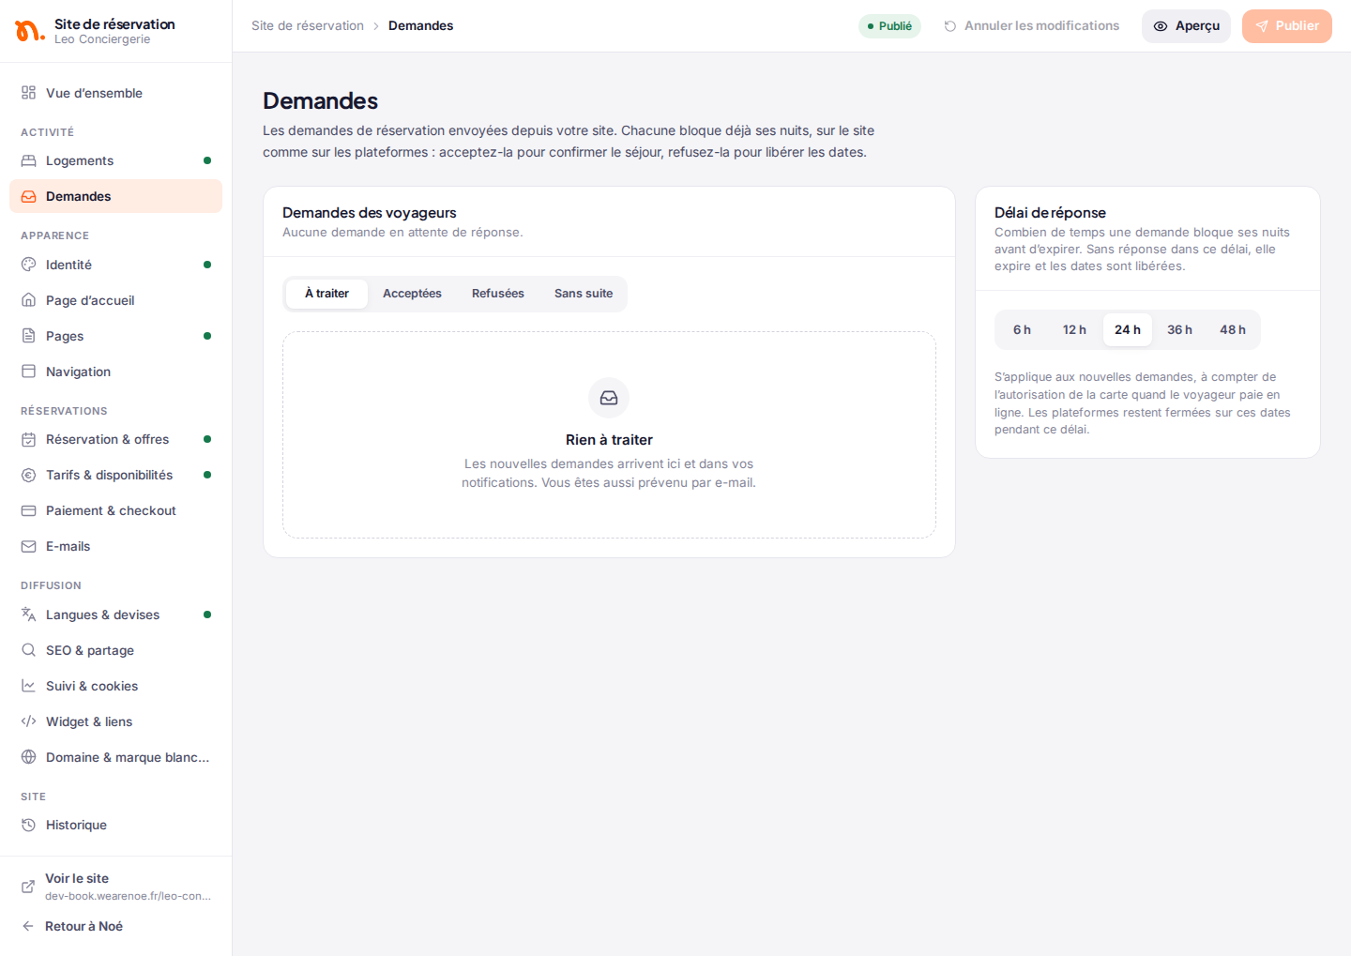Pick the 36 h response delay
Image resolution: width=1351 pixels, height=956 pixels.
(1179, 330)
